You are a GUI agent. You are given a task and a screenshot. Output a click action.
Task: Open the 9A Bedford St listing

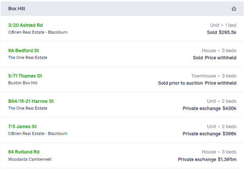click(x=23, y=51)
